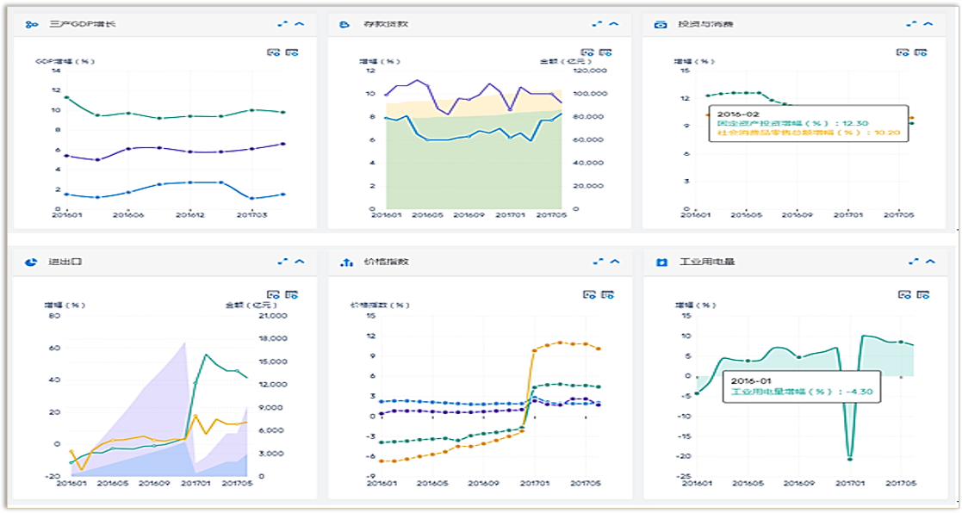Viewport: 962px width, 513px height.
Task: Click the left chart tool icon in 进出口 panel
Action: (x=274, y=294)
